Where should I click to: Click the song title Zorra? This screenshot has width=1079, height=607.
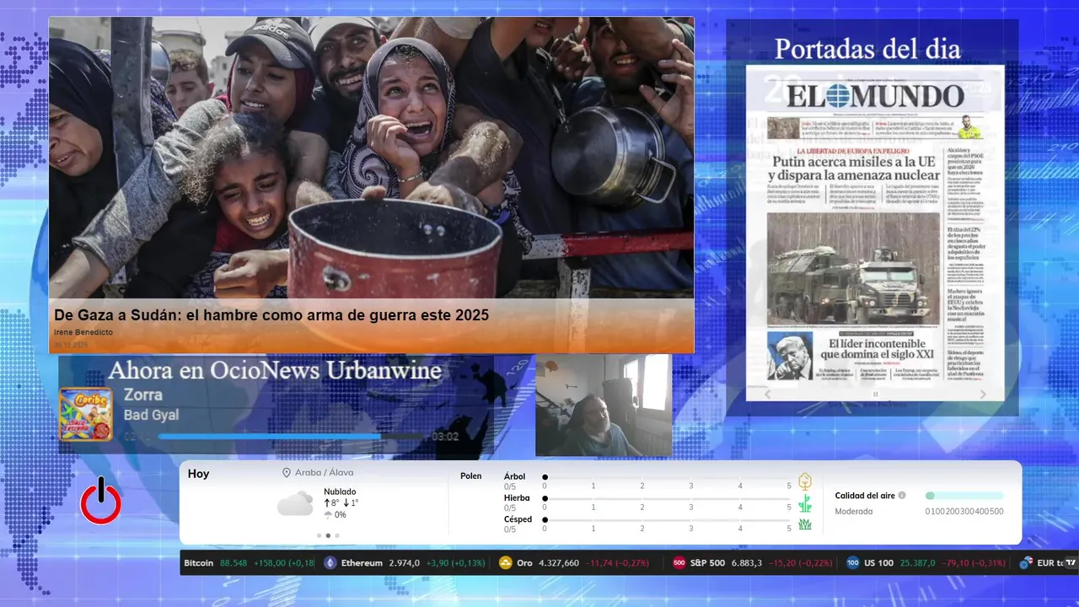tap(143, 395)
